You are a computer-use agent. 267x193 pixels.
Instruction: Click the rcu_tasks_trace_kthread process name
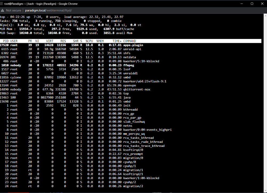tap(144, 146)
